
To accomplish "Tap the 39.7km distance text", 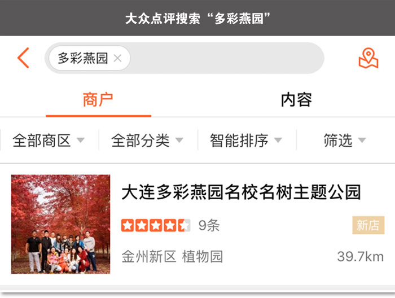I will coord(361,257).
